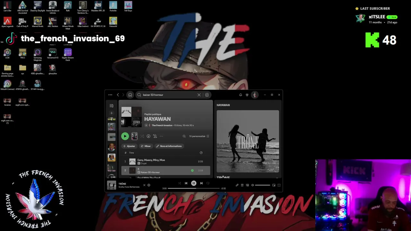Download the HAYAWAN playlist
This screenshot has height=231, width=411.
point(148,136)
